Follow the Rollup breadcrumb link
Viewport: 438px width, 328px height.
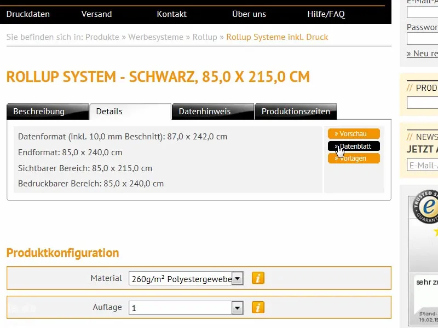pyautogui.click(x=205, y=37)
